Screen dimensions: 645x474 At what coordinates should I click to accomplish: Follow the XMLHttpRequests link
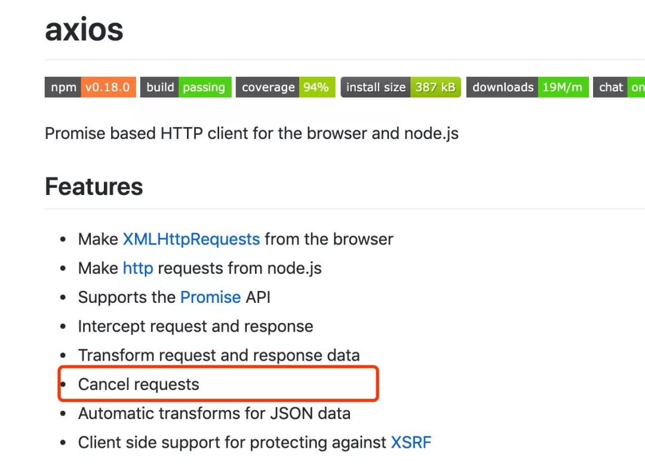pyautogui.click(x=191, y=239)
